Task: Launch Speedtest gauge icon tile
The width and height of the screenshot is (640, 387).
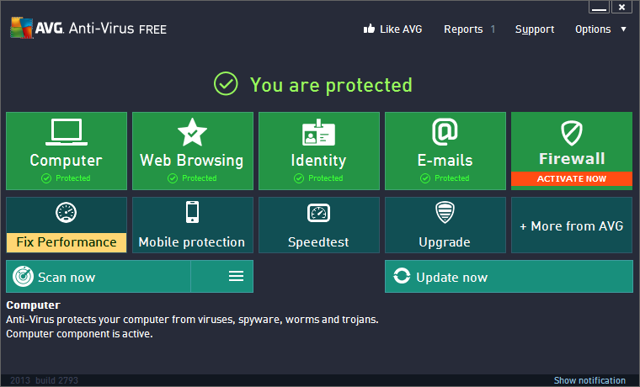Action: point(318,213)
